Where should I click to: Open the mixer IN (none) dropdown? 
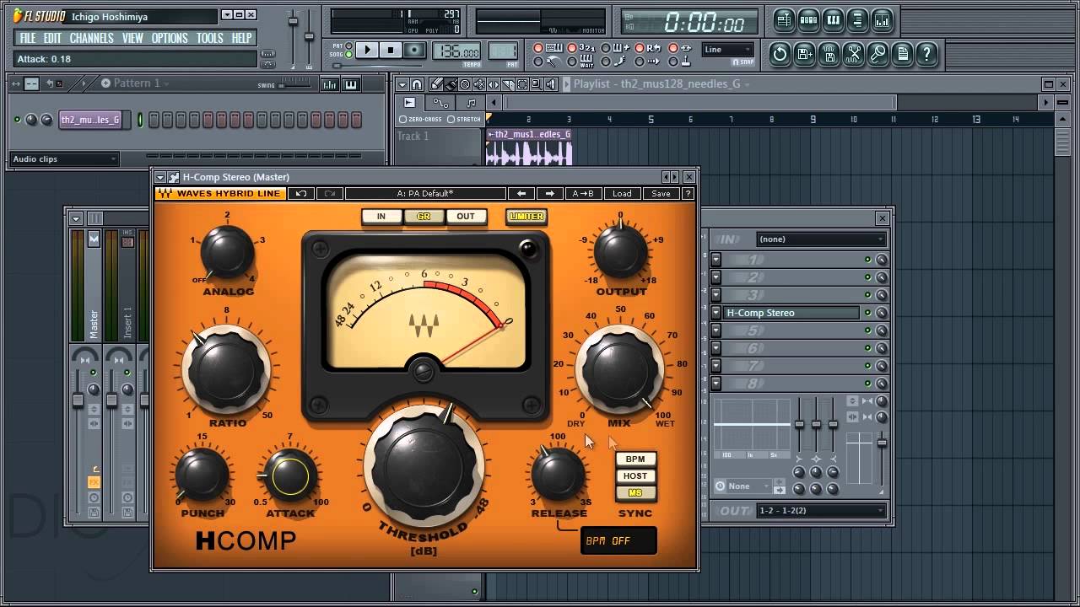820,239
